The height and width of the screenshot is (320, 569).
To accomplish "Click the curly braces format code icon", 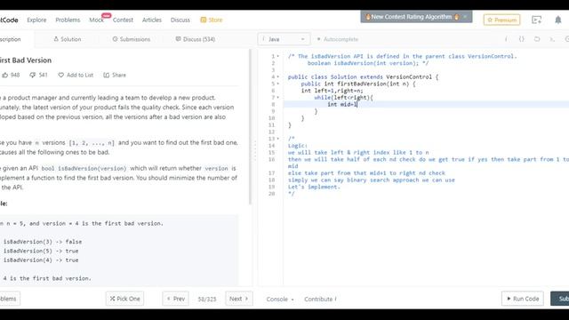I will click(522, 39).
